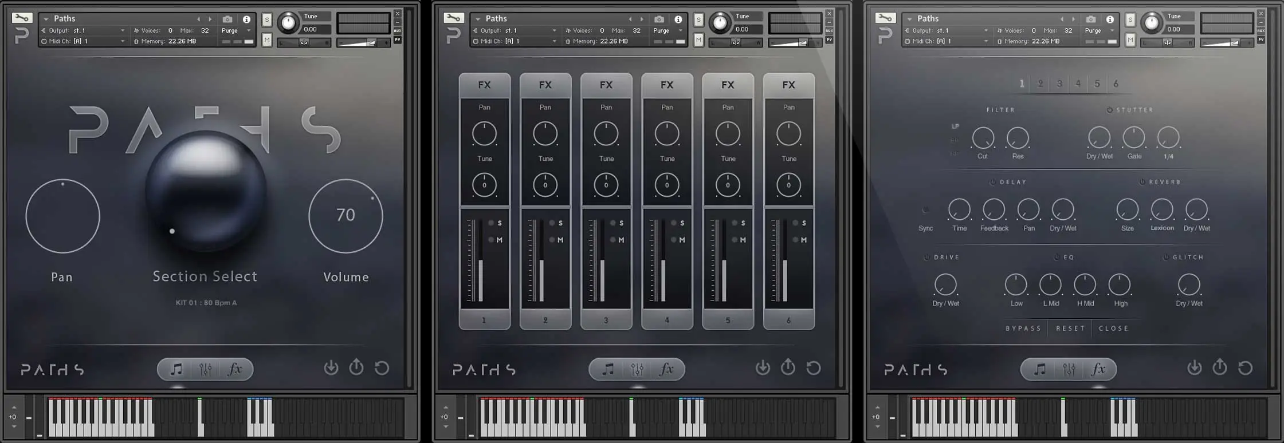Click the circular reset icon in main view
Image resolution: width=1284 pixels, height=443 pixels.
point(382,367)
